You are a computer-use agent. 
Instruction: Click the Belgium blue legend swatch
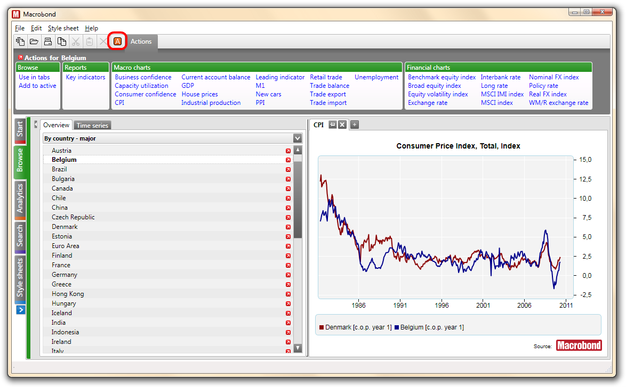397,327
